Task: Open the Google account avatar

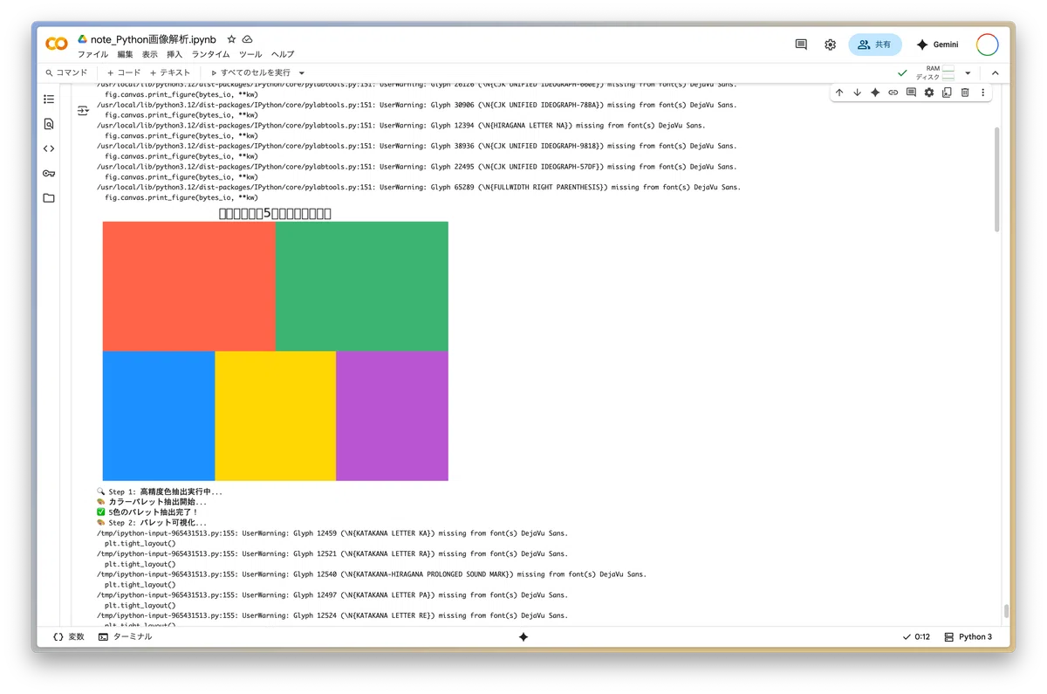Action: pos(987,45)
